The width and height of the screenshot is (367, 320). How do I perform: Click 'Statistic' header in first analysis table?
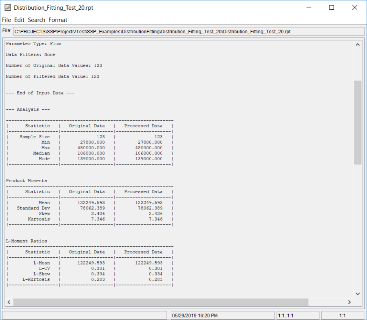[x=38, y=126]
